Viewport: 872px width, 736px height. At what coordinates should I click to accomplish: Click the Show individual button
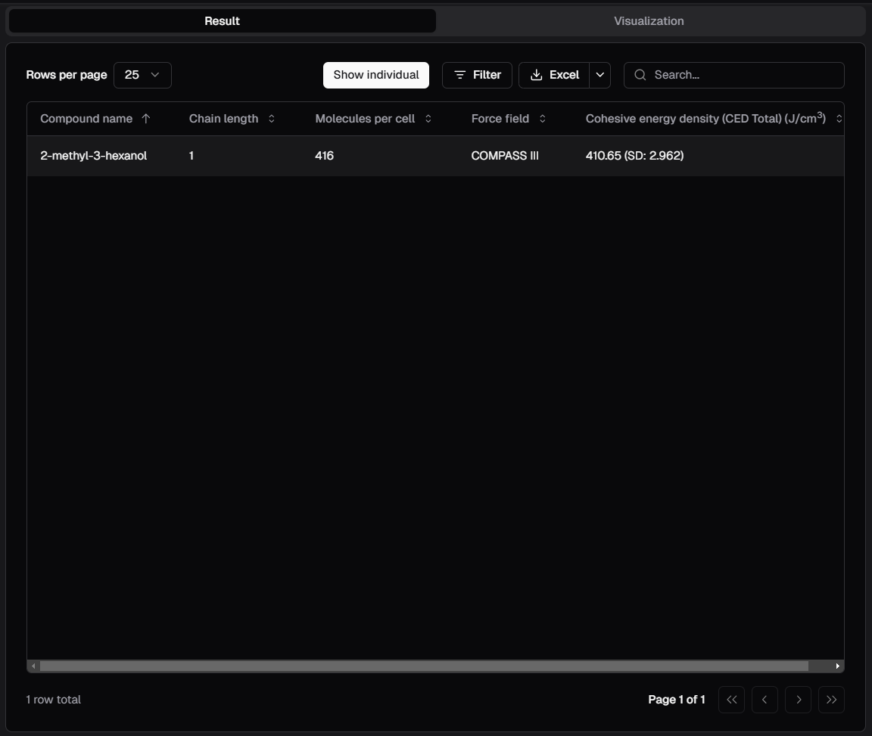point(376,75)
